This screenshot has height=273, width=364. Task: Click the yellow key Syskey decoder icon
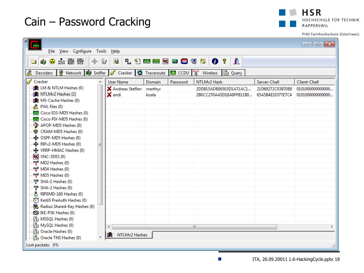[203, 61]
